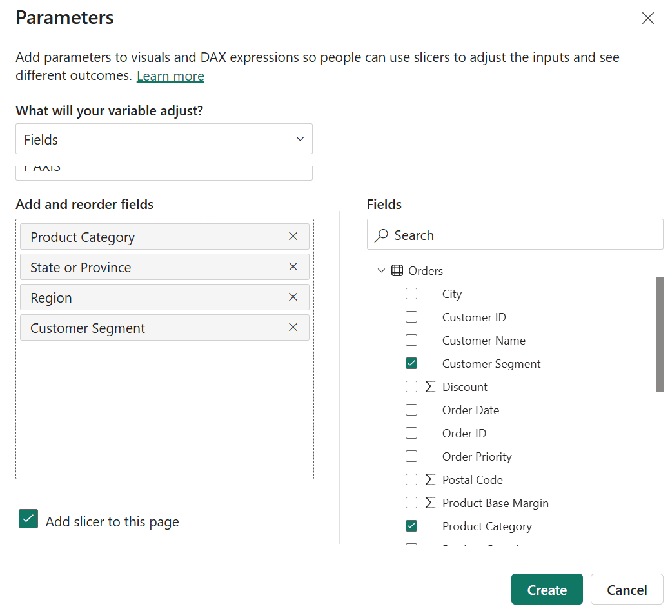
Task: Remove Region from added fields
Action: (x=293, y=297)
